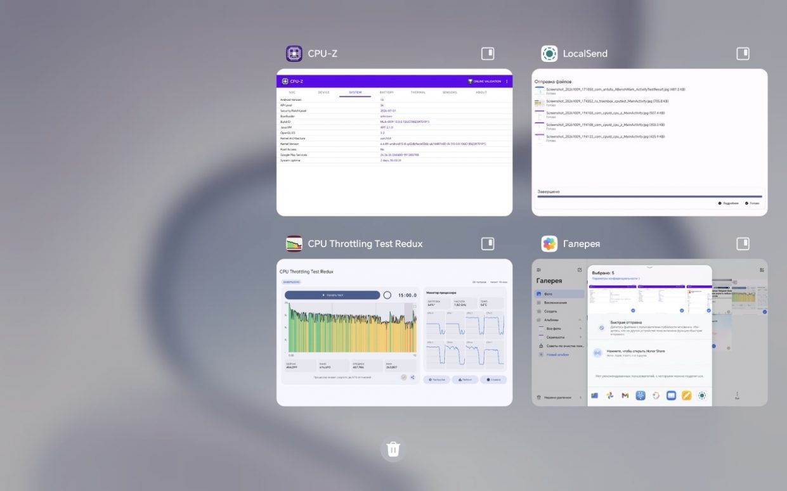The width and height of the screenshot is (787, 491).
Task: Tap the Галерея app icon
Action: pyautogui.click(x=549, y=243)
